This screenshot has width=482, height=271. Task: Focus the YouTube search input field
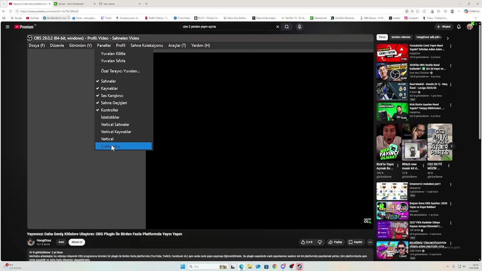click(x=228, y=27)
